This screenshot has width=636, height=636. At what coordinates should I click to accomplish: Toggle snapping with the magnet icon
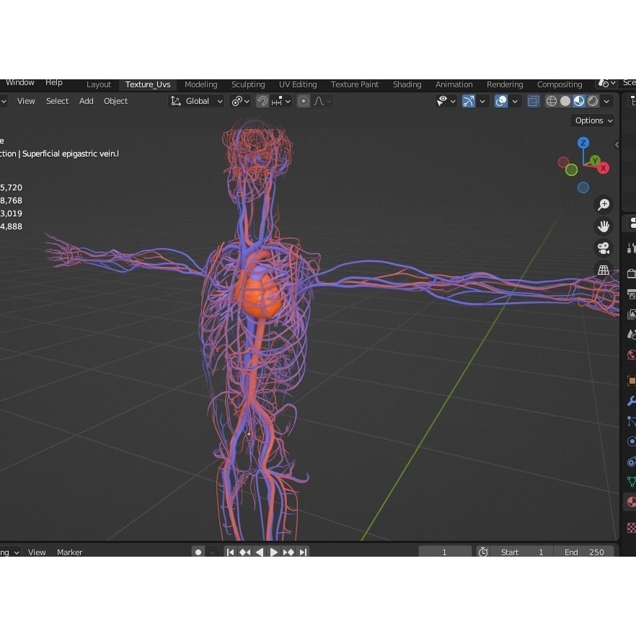[262, 101]
